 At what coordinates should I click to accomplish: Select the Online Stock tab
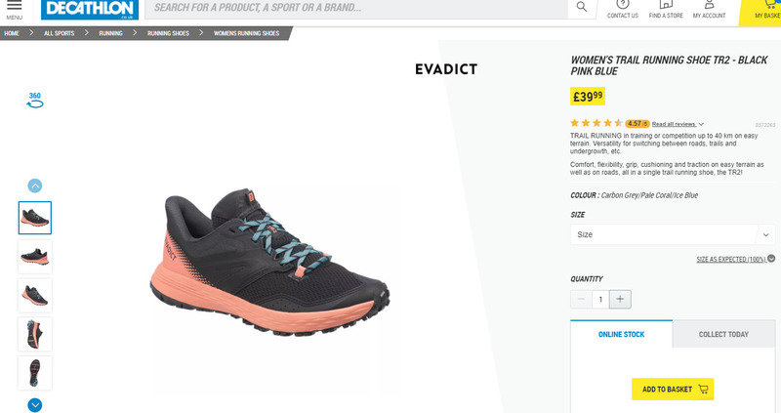621,334
